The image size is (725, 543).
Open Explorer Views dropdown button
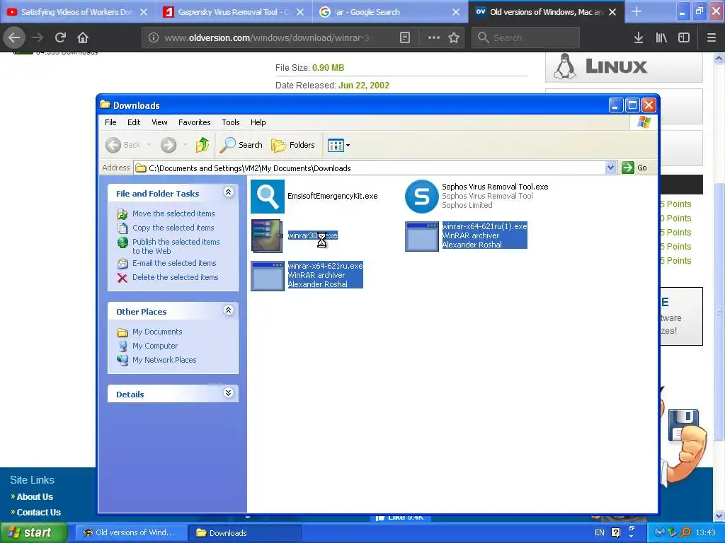(x=338, y=145)
